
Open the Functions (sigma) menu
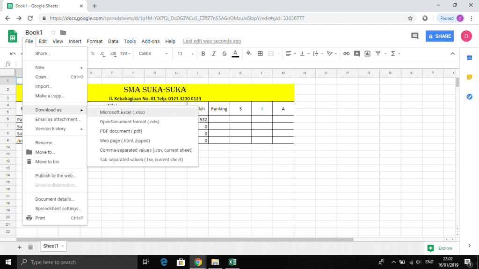tap(393, 54)
